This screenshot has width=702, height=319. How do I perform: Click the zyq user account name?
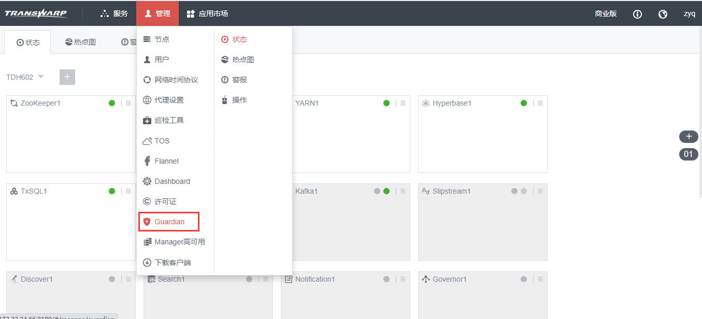click(689, 14)
